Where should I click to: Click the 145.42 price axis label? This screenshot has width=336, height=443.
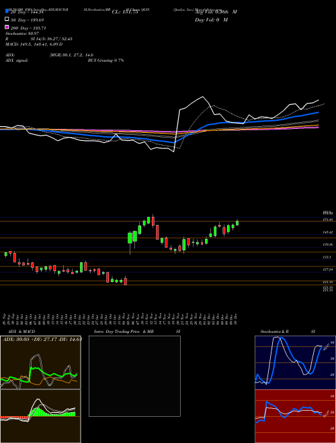pos(329,232)
